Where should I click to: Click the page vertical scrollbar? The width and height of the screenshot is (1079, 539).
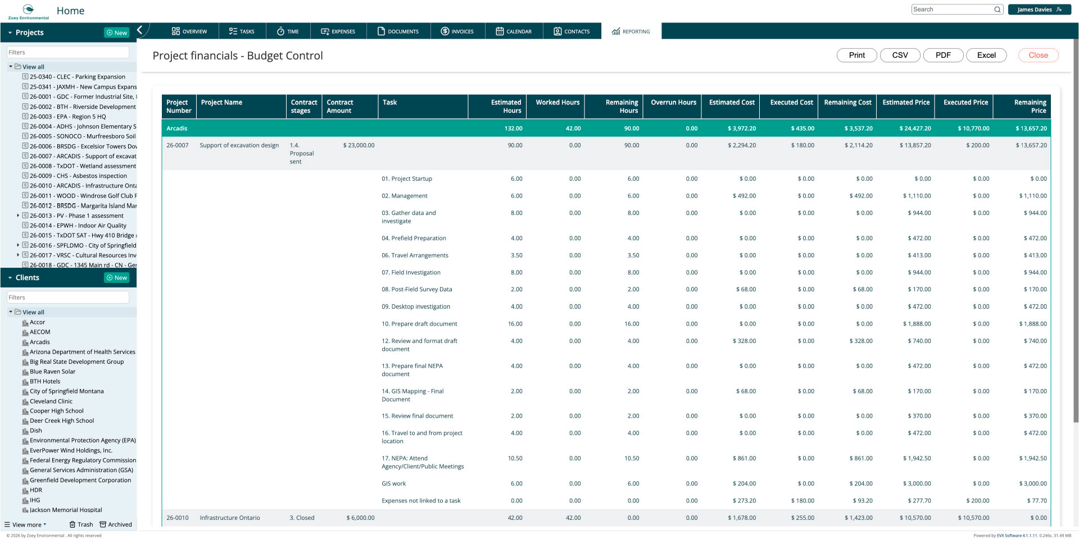[1076, 230]
